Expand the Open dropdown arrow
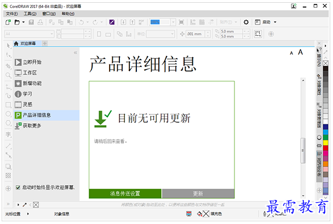Viewport: 333px width, 224px height. [x=24, y=22]
